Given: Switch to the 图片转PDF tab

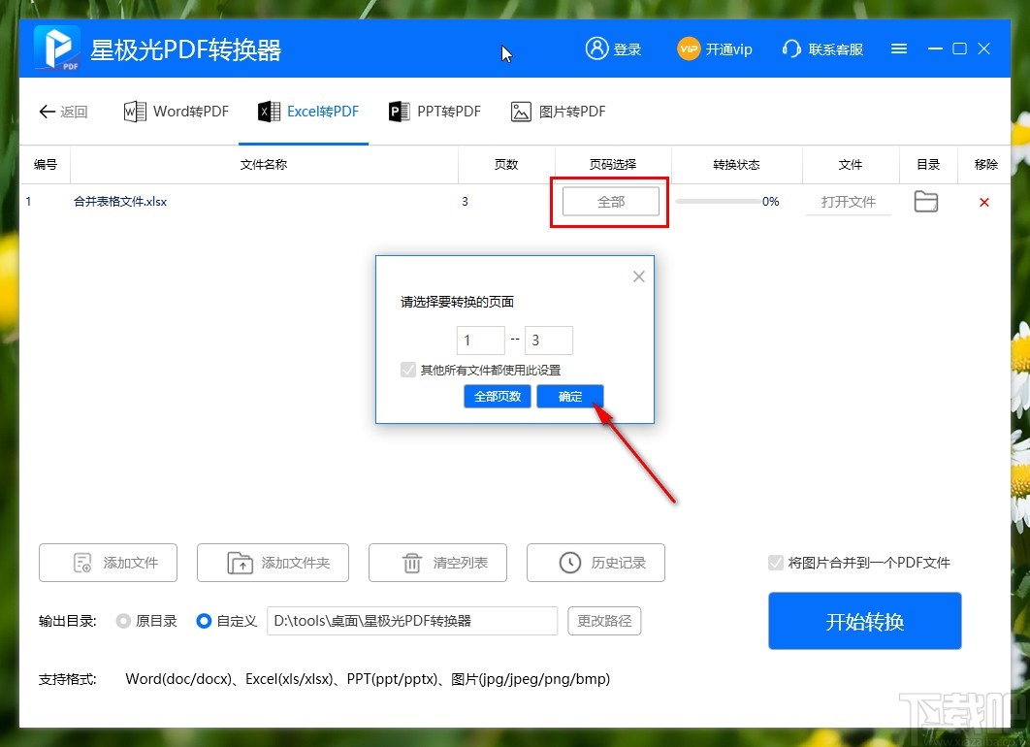Looking at the screenshot, I should (557, 111).
